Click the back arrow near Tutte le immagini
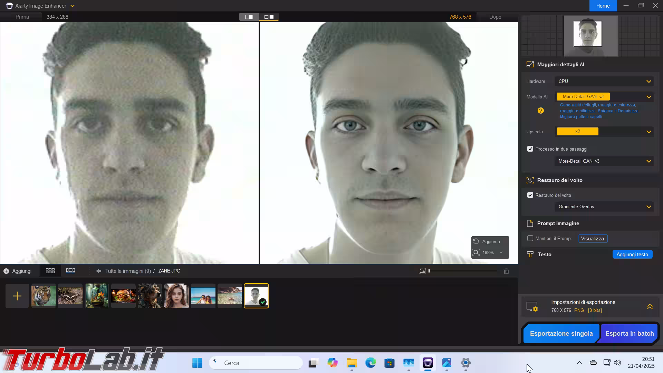Image resolution: width=663 pixels, height=373 pixels. (x=99, y=271)
